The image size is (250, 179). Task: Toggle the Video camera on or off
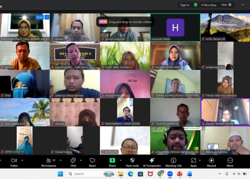14,162
